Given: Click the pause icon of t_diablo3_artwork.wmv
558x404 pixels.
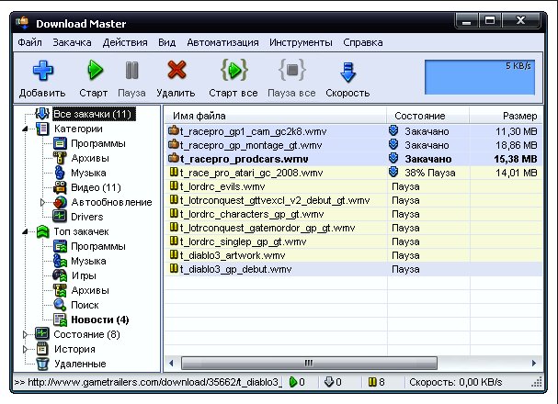Looking at the screenshot, I should (174, 254).
